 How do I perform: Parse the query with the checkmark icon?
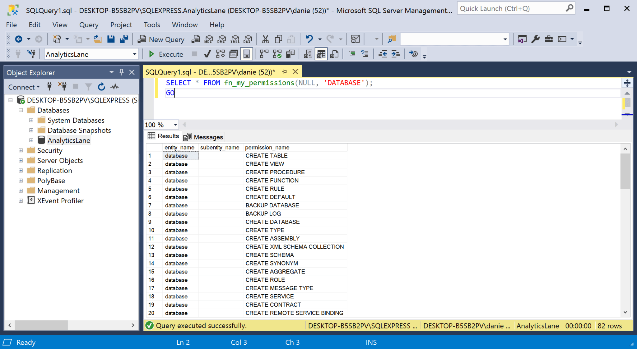[207, 54]
